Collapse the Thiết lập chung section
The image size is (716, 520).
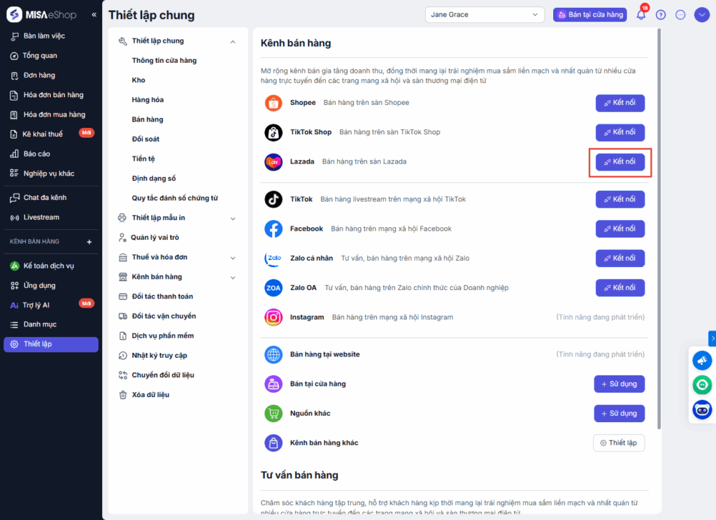click(x=233, y=41)
